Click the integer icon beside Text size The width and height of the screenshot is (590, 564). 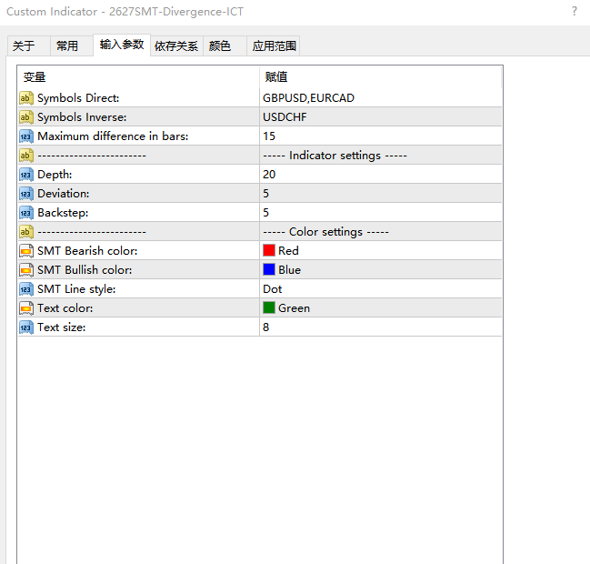coord(25,327)
